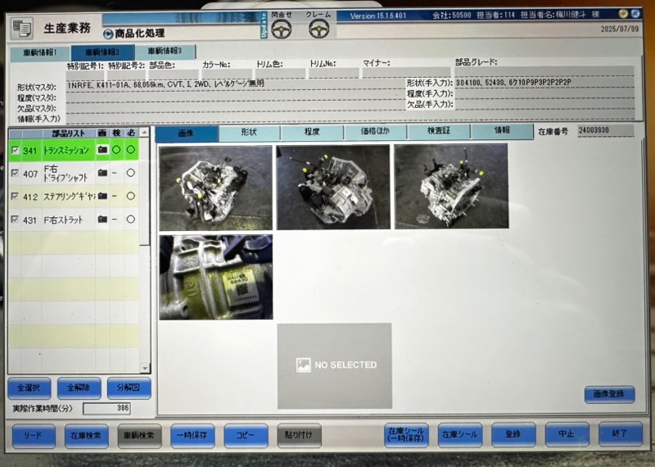Click the 在庫検索 button
This screenshot has height=467, width=655.
[86, 436]
